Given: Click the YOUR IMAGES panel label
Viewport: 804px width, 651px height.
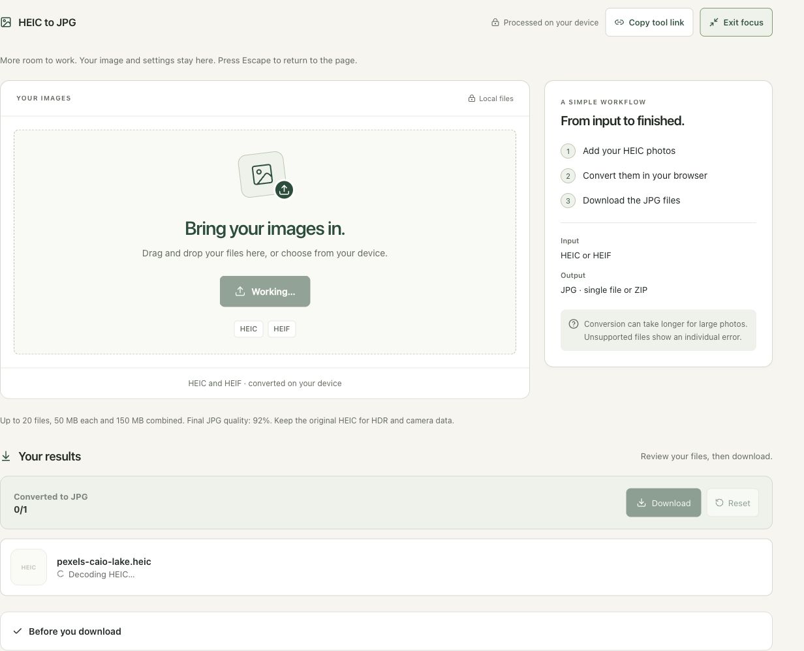Looking at the screenshot, I should [x=44, y=98].
